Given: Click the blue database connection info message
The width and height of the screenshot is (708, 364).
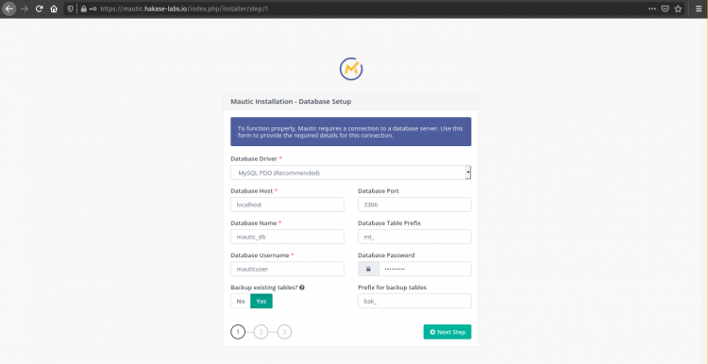Looking at the screenshot, I should 351,132.
